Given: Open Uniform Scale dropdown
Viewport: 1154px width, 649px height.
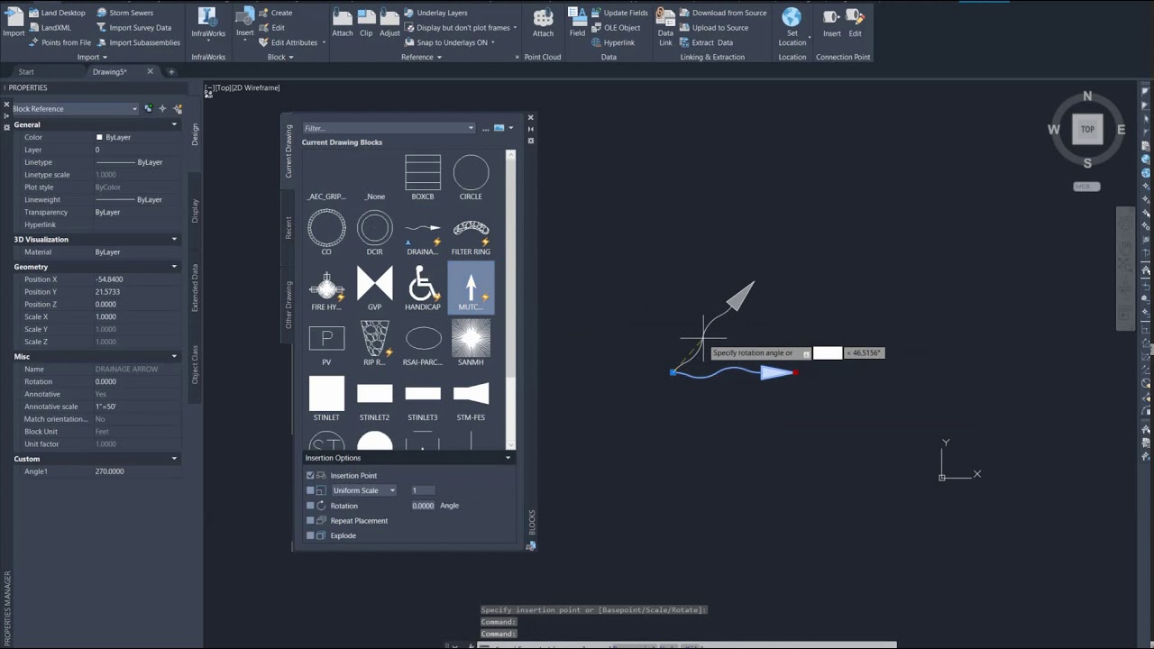Looking at the screenshot, I should pos(363,490).
